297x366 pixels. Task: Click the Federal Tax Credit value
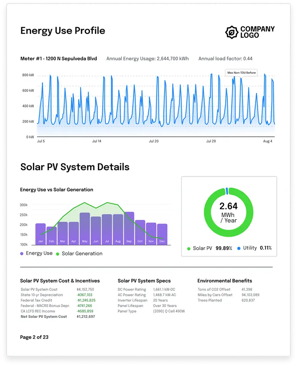click(86, 300)
